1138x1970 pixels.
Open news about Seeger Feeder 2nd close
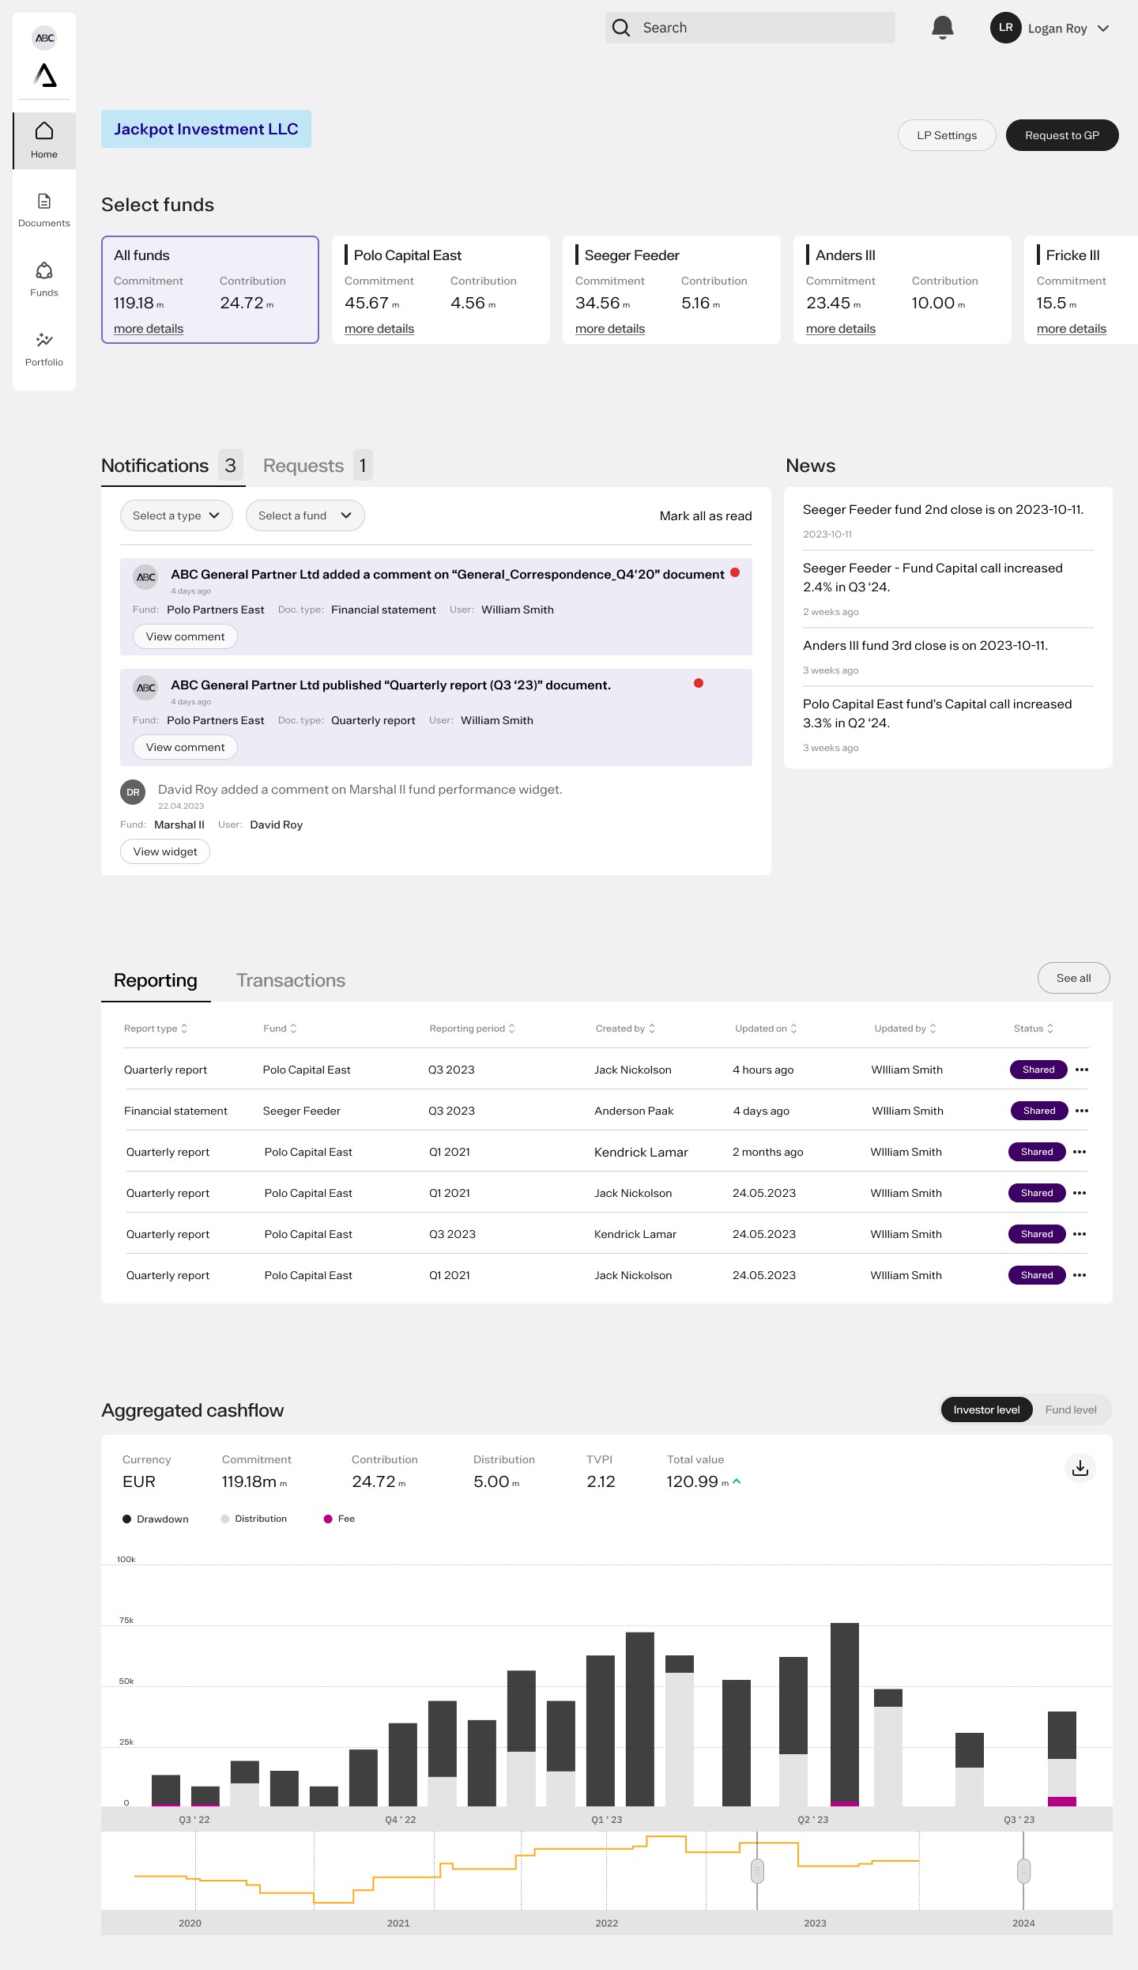point(943,510)
